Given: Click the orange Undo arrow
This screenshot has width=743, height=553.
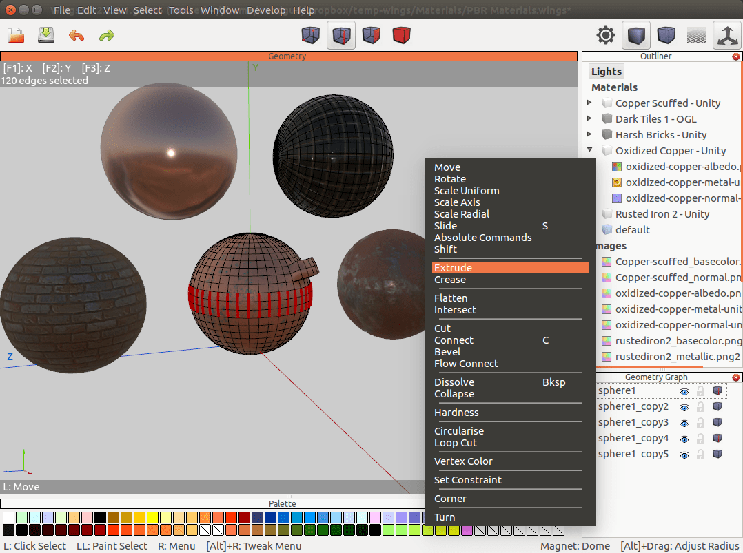Looking at the screenshot, I should (x=77, y=36).
